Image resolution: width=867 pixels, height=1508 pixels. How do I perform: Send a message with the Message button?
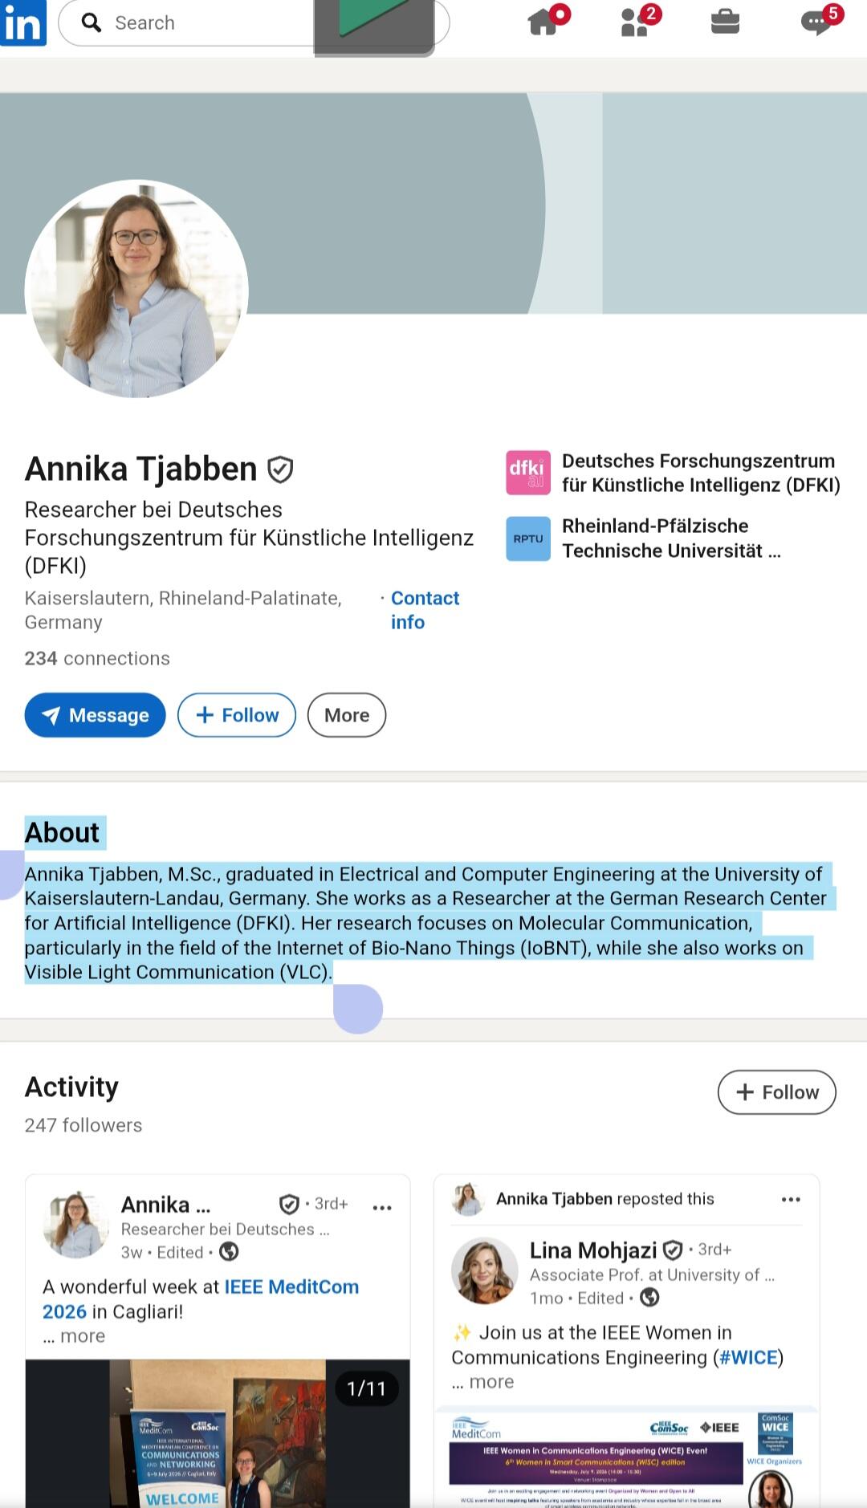pyautogui.click(x=95, y=715)
